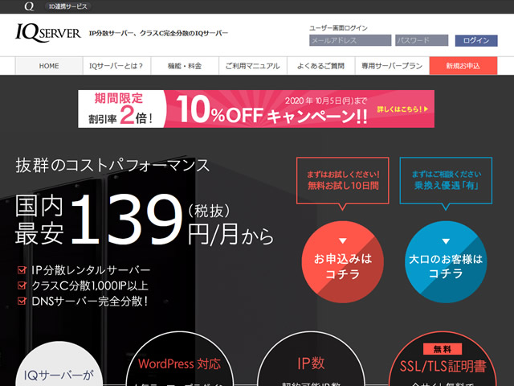Click the IQサーバーが white circle
514x386 pixels.
59,364
